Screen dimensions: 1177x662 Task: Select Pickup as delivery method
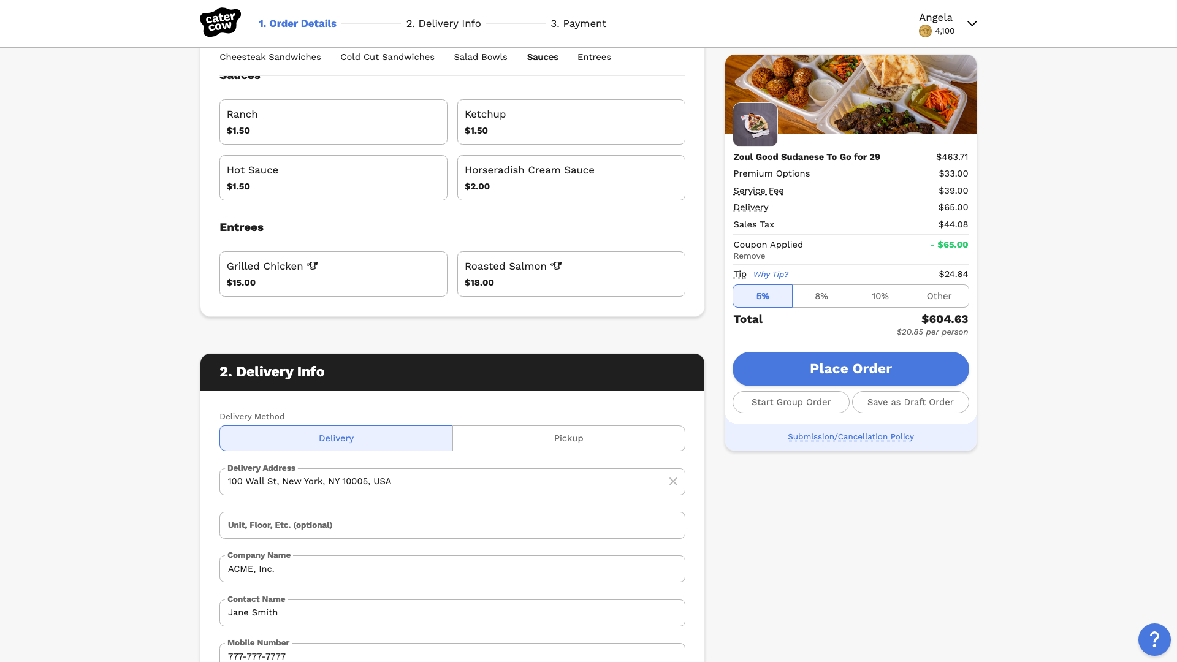[x=569, y=438]
